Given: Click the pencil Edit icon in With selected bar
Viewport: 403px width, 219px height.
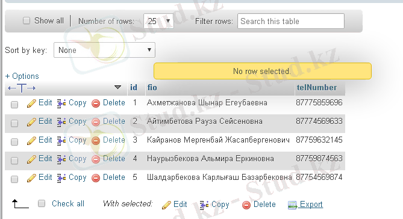Looking at the screenshot, I should [166, 205].
